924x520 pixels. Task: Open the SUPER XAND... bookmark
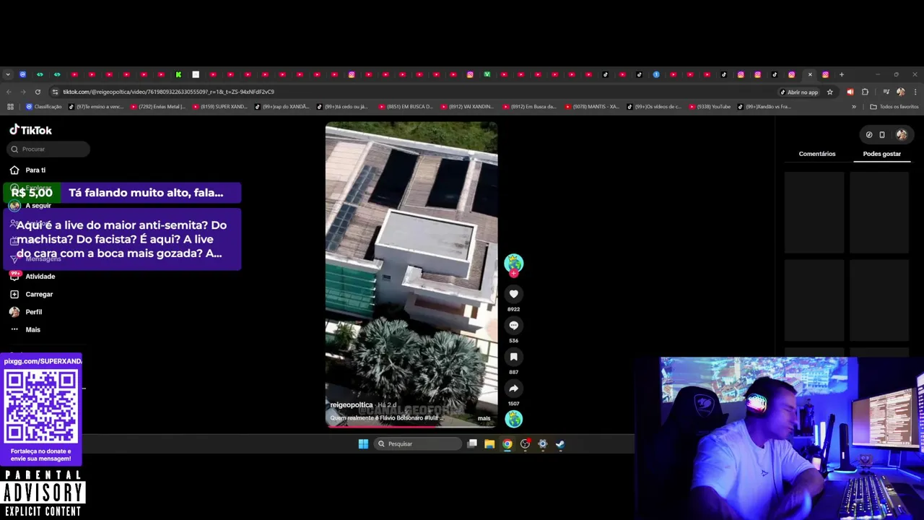click(x=219, y=106)
